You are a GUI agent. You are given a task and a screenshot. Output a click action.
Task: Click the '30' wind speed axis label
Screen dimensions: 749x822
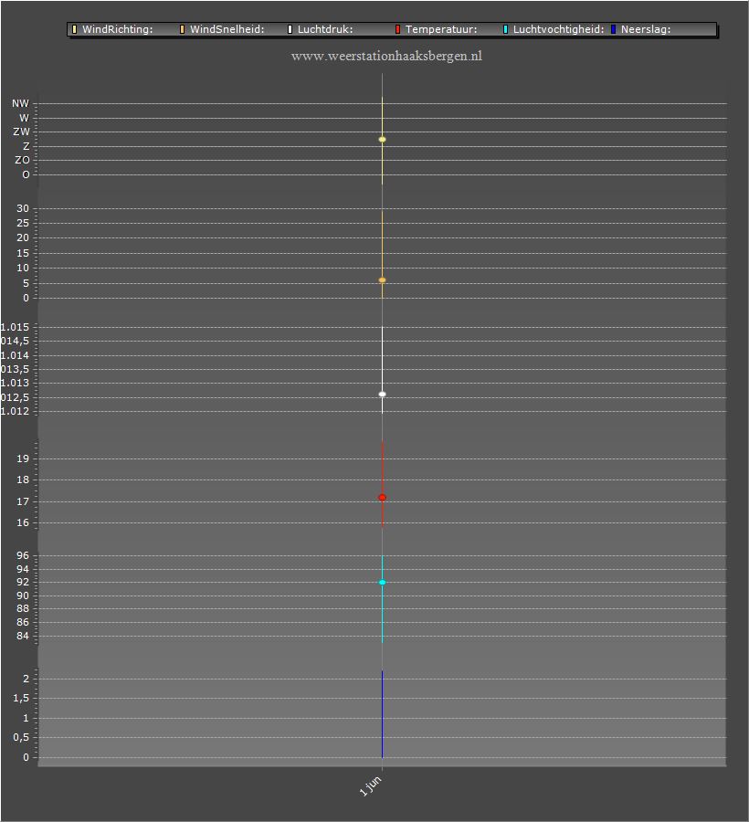tap(23, 208)
